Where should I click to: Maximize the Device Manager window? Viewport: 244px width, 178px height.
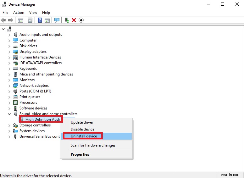[x=223, y=4]
